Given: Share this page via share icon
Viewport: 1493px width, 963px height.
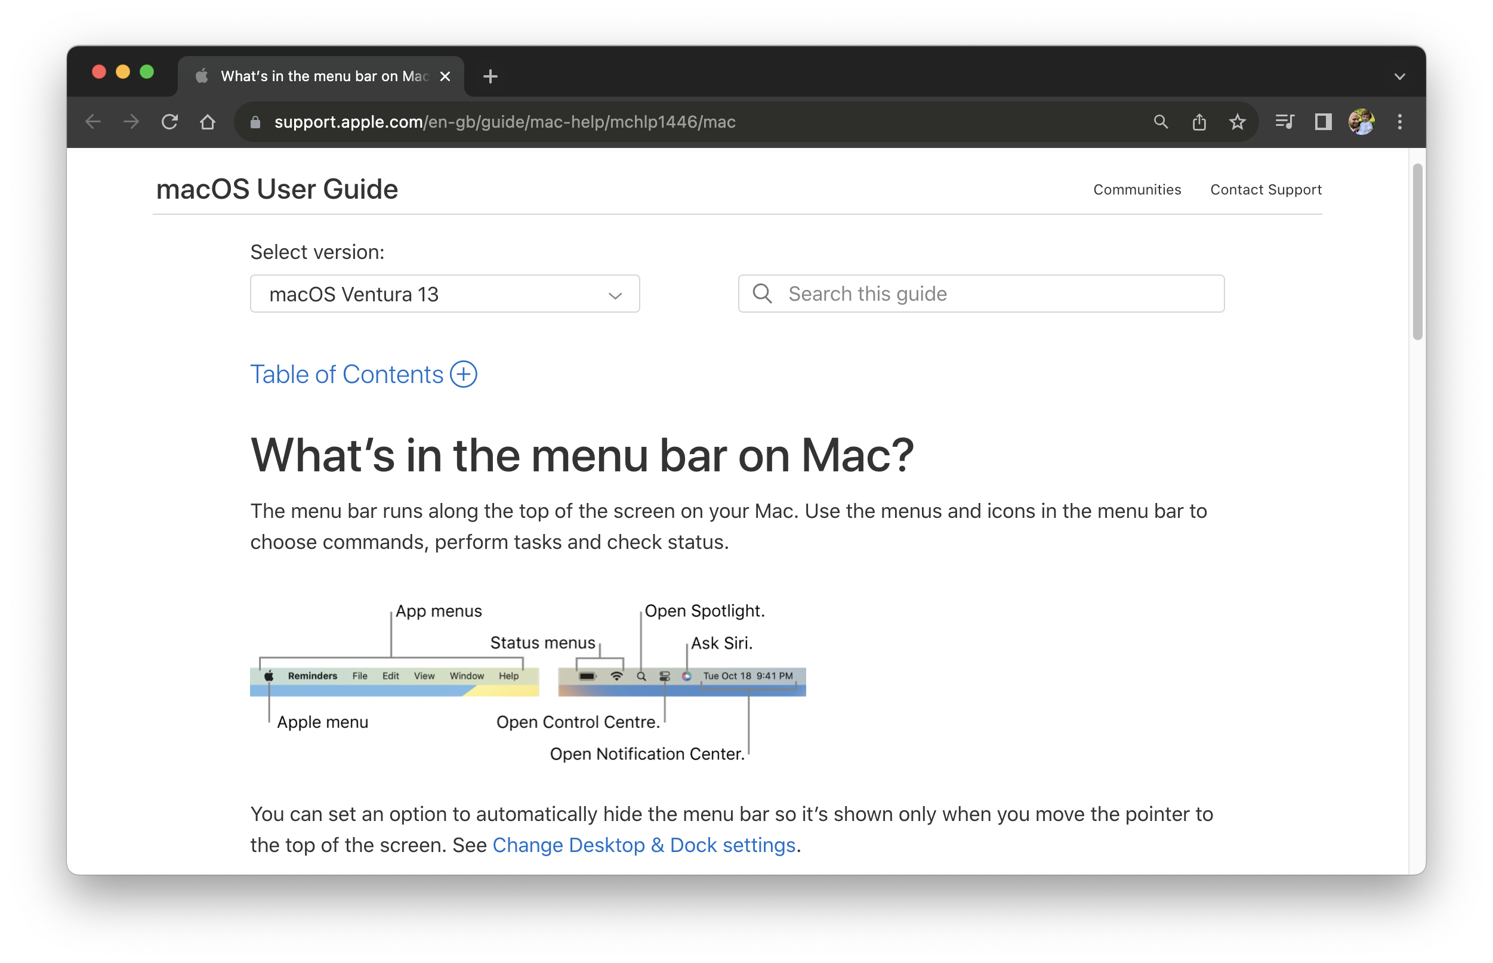Looking at the screenshot, I should 1199,122.
